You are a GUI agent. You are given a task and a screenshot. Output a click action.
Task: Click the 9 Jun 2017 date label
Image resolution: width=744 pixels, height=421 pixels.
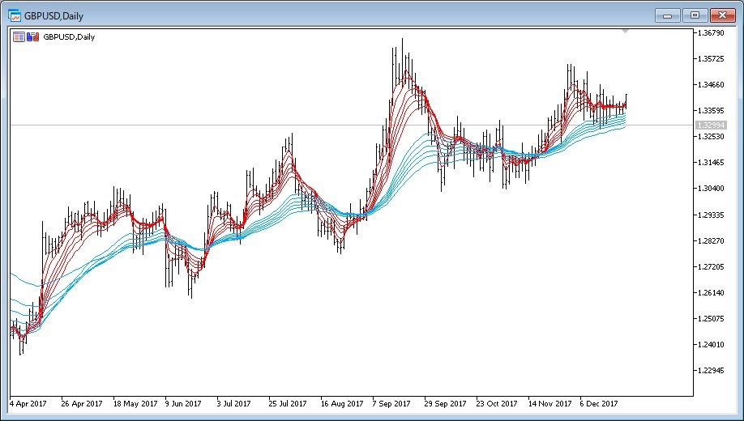pos(183,404)
